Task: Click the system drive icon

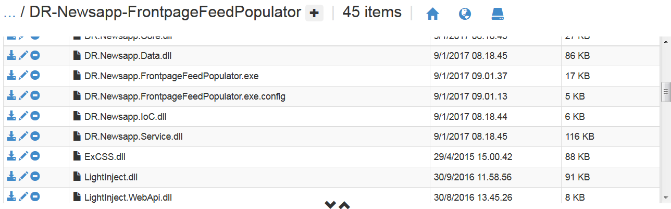Action: pyautogui.click(x=498, y=14)
